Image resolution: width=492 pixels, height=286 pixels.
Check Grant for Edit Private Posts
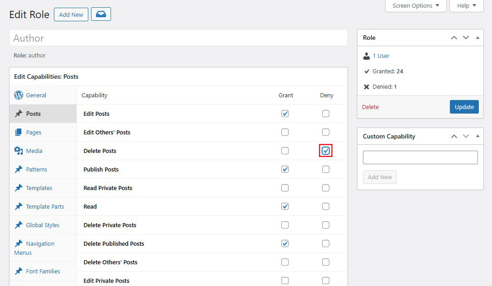click(285, 281)
